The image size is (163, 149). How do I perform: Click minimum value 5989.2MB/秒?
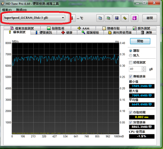point(142,86)
